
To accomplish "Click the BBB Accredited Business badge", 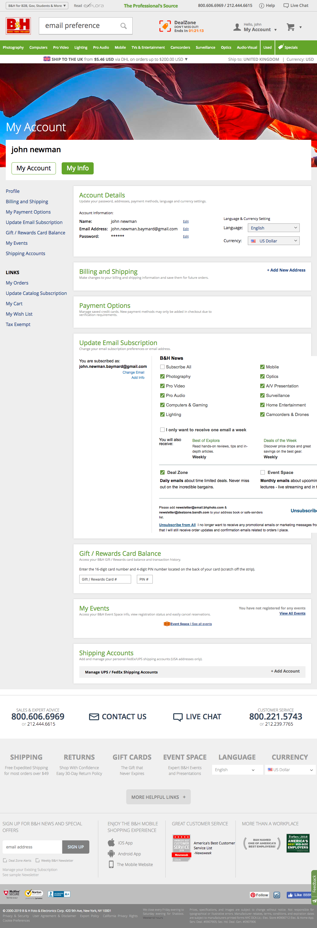I will tap(59, 894).
